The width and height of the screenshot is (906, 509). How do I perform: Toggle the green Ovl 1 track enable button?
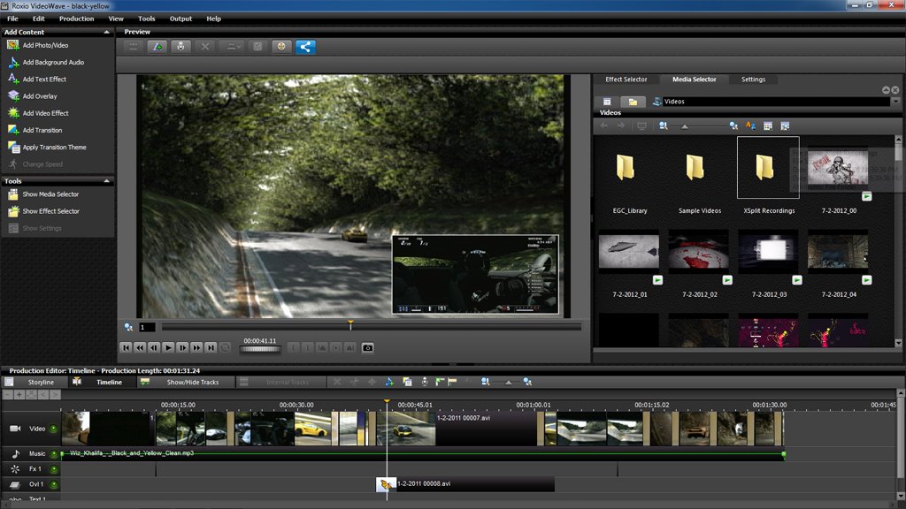click(x=53, y=484)
